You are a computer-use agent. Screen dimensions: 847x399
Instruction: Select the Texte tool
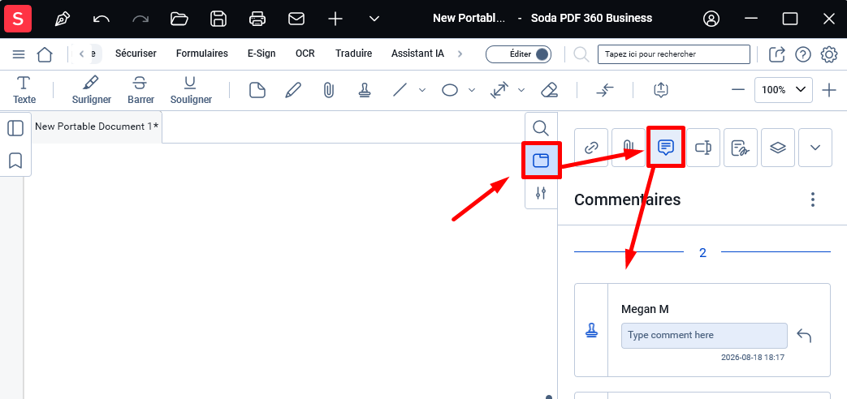coord(24,89)
